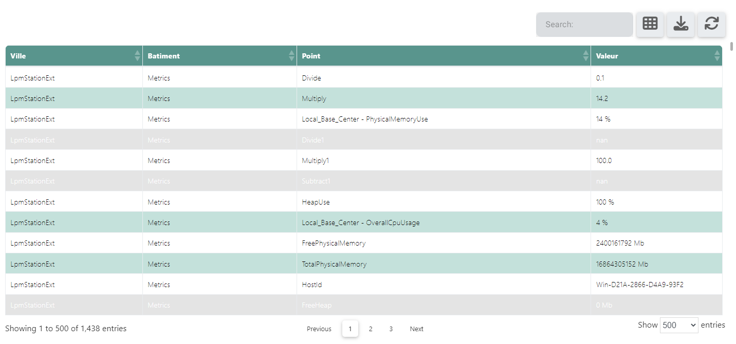Click the Win-D21A-2866-D4A9-93F2 value
736x344 pixels.
click(656, 285)
